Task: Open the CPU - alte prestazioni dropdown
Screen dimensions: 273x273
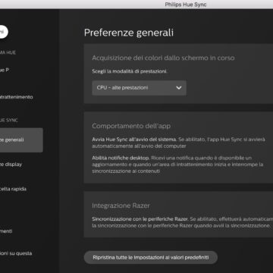Action: (x=139, y=88)
